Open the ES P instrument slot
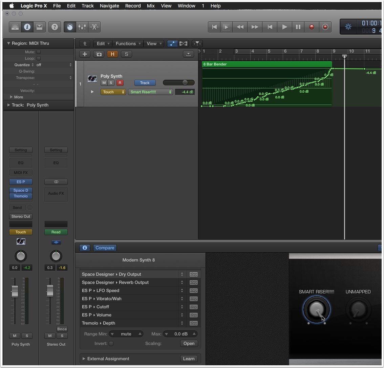Image resolution: width=384 pixels, height=368 pixels. (21, 182)
